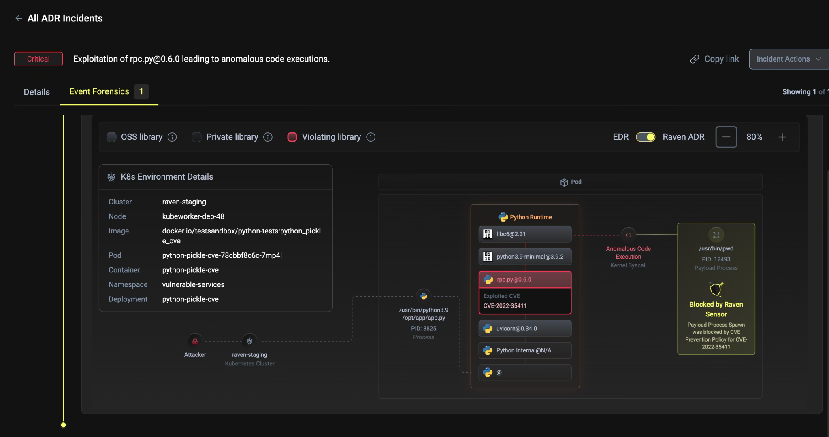Open the Incident Actions dropdown
The height and width of the screenshot is (437, 829).
coord(789,59)
